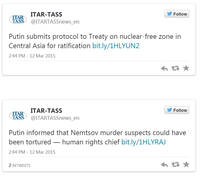View the 2 retweets list

(20, 165)
